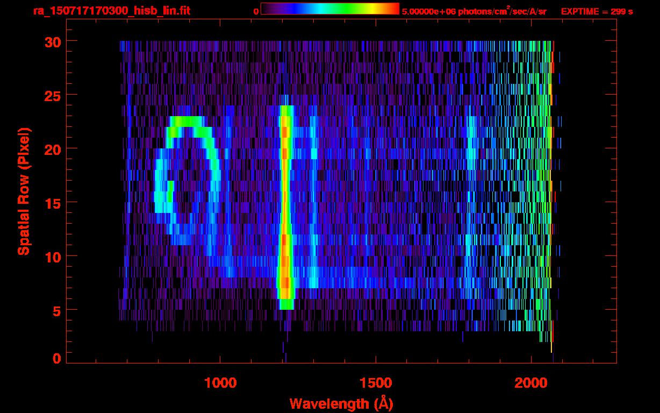Click the y-axis tick label 5
The image size is (660, 413).
point(56,310)
